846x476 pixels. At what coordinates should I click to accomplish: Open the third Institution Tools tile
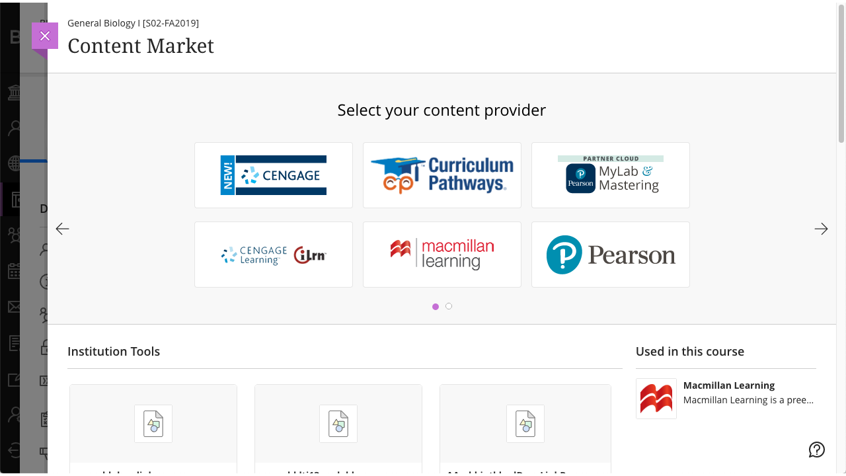525,424
